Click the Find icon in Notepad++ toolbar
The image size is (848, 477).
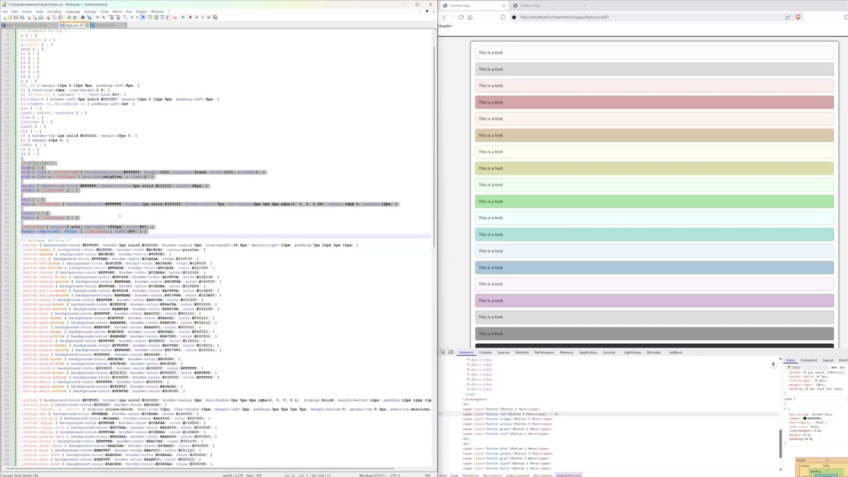pyautogui.click(x=83, y=17)
